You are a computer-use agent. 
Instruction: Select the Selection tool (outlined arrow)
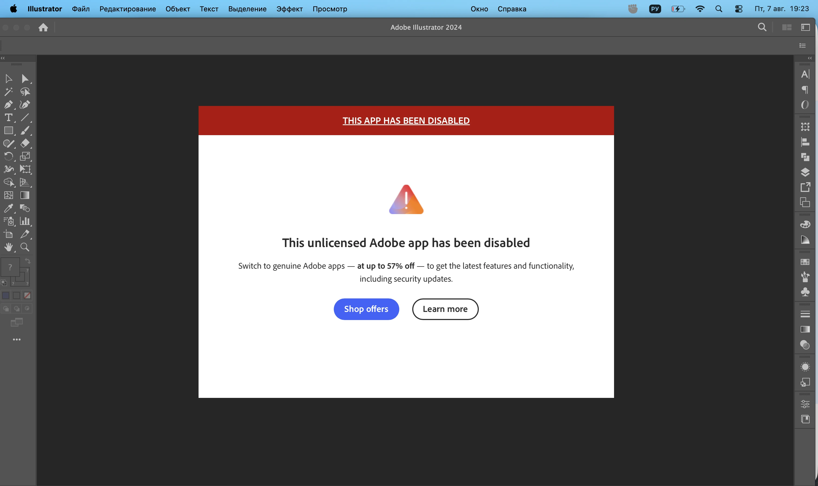[x=9, y=79]
